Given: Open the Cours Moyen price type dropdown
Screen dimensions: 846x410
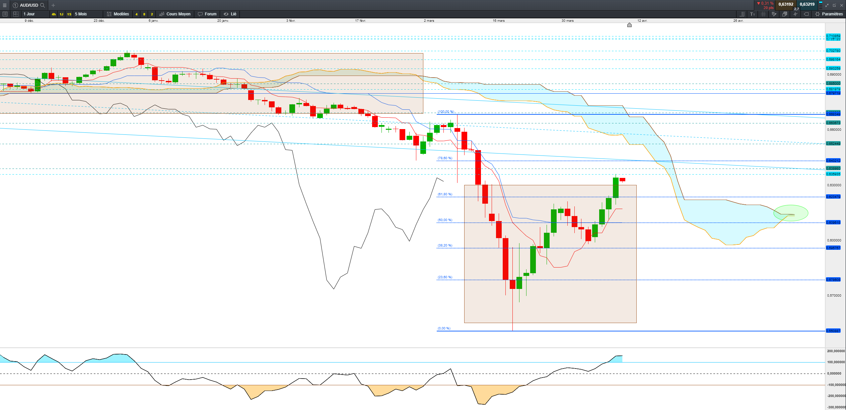Looking at the screenshot, I should 175,14.
